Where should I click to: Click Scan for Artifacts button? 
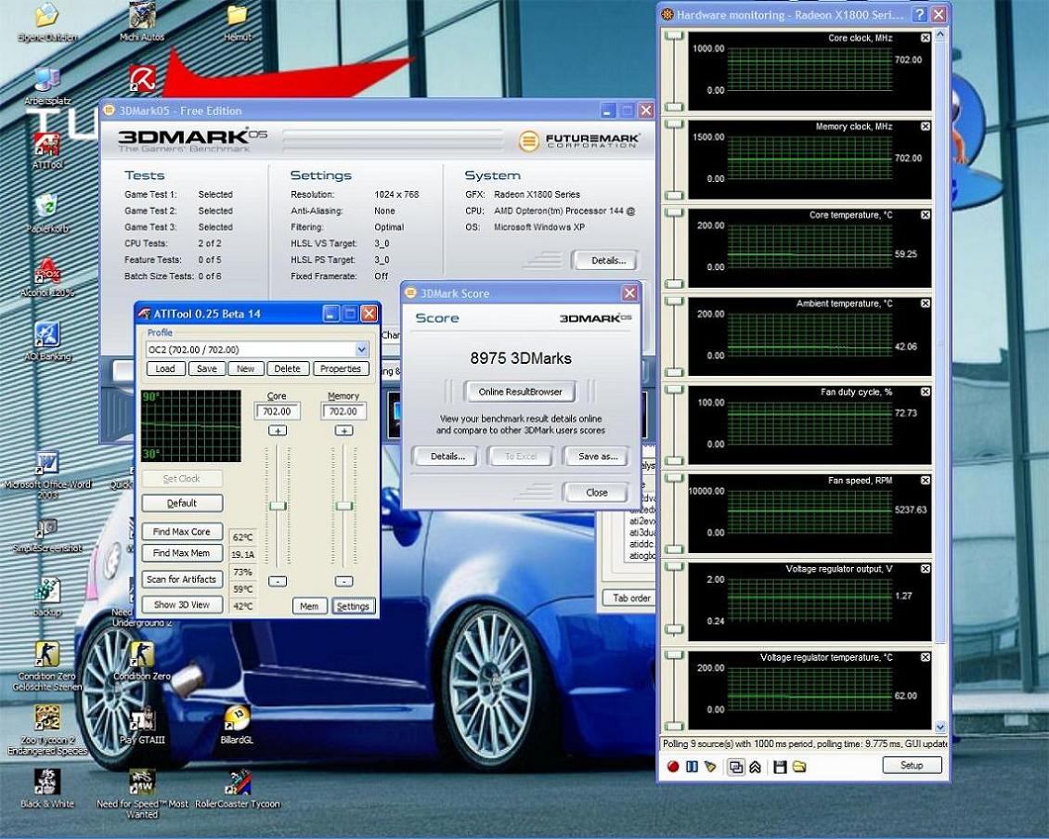pyautogui.click(x=182, y=579)
